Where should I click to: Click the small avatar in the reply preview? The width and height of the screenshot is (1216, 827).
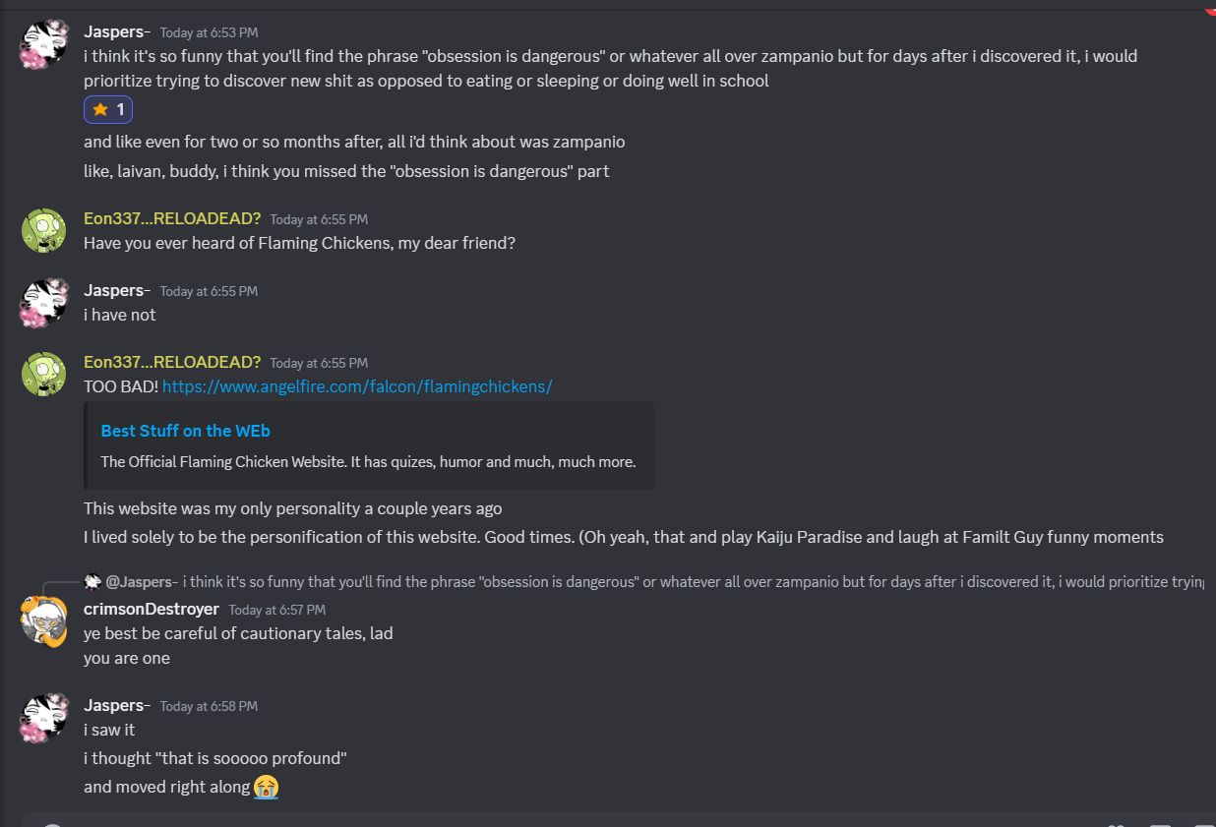pyautogui.click(x=92, y=582)
